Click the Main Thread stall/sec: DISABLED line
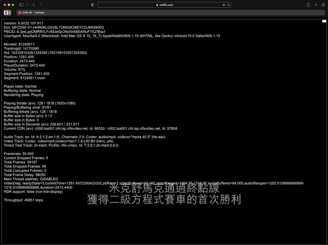 31,179
